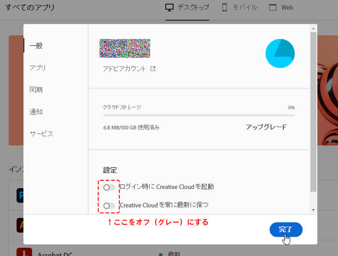Viewport: 338px width, 256px height.
Task: Turn on ログイン時に Creative Cloud を起動 toggle
Action: coord(109,188)
